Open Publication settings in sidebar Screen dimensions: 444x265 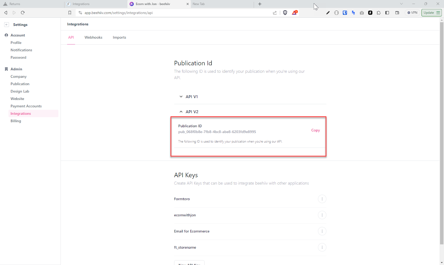(x=20, y=84)
